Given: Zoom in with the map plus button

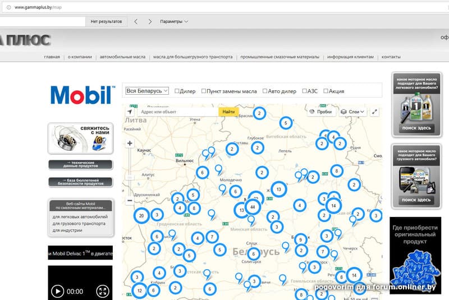Looking at the screenshot, I should 130,144.
